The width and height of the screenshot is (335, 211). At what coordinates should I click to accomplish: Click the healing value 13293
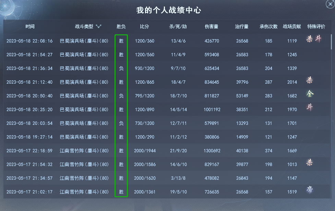(242, 123)
